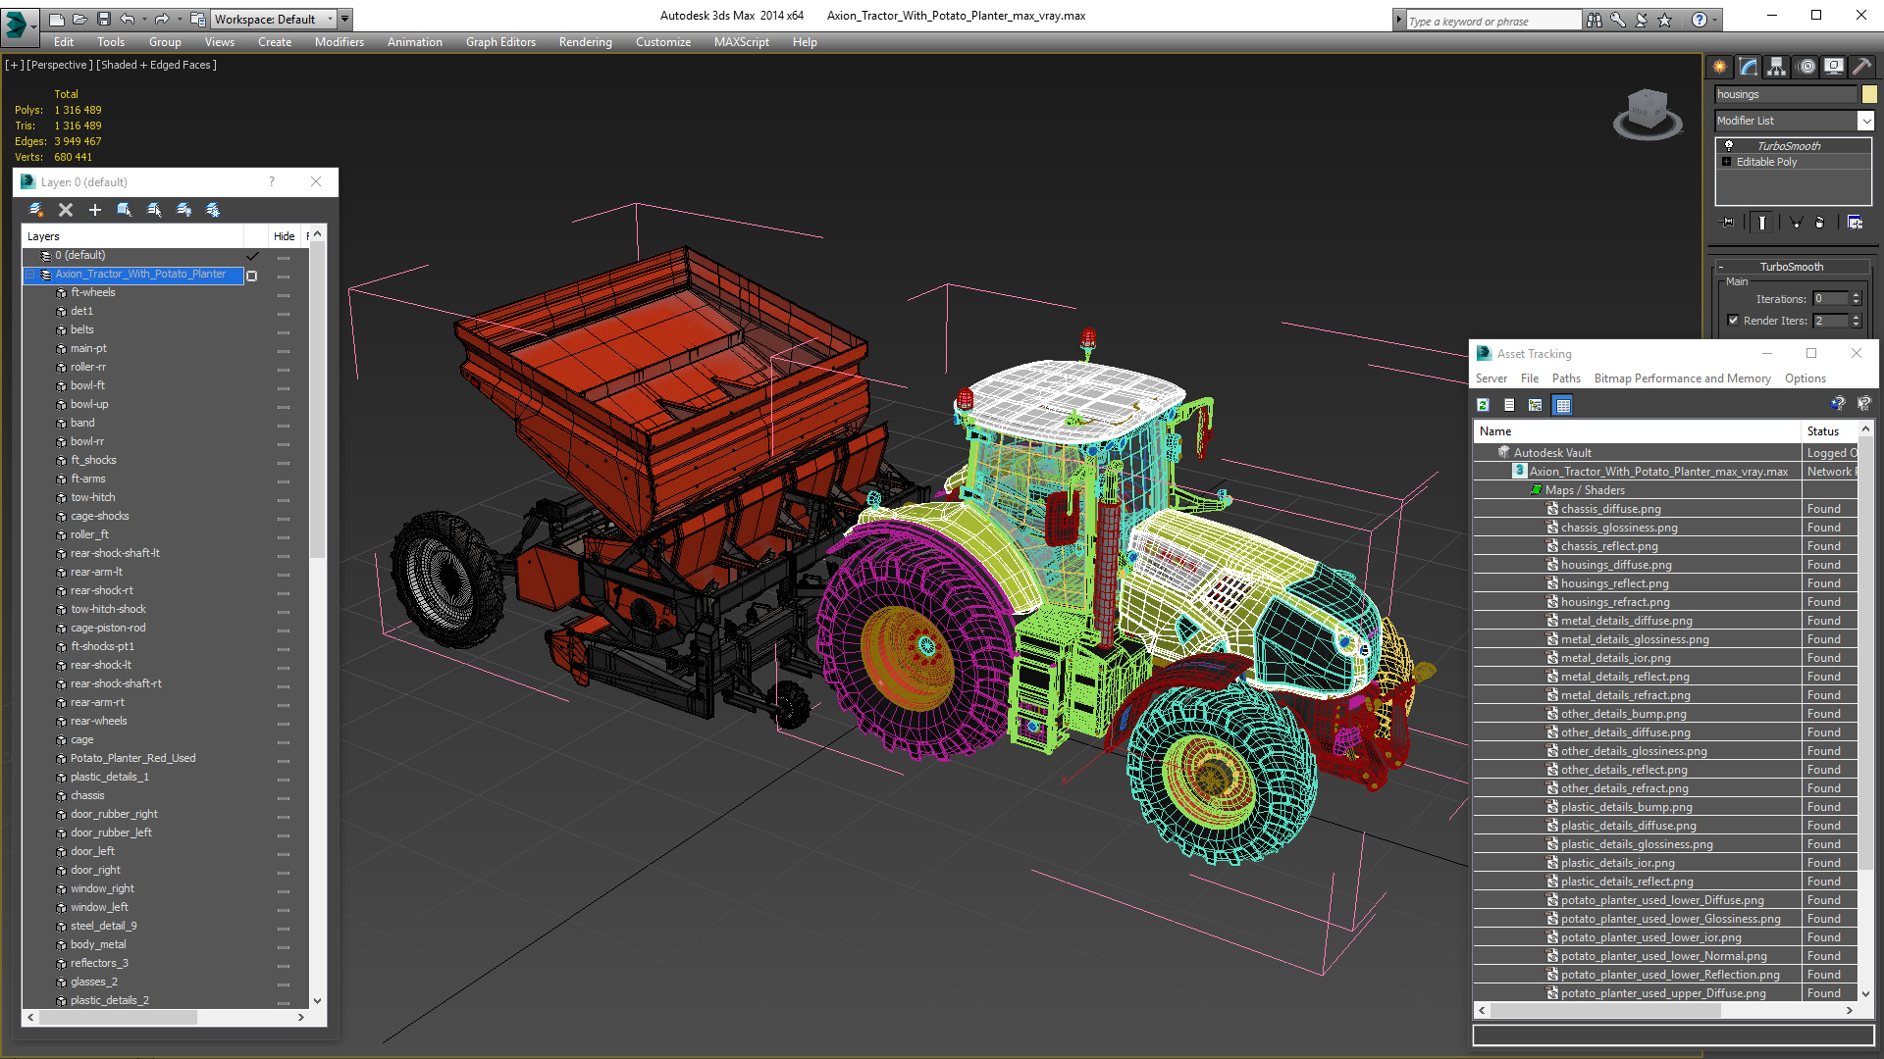Click the [Shaded + Edged Faces] viewport label
Image resolution: width=1884 pixels, height=1059 pixels.
157,65
